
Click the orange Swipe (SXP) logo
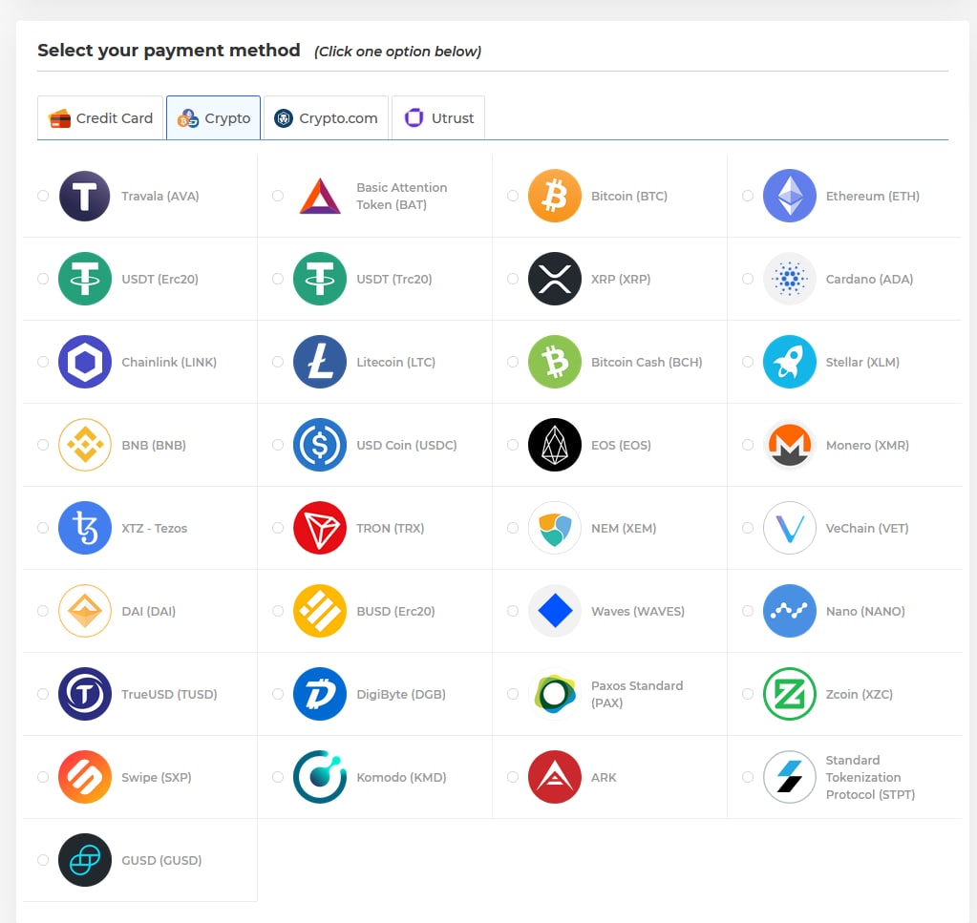coord(85,777)
